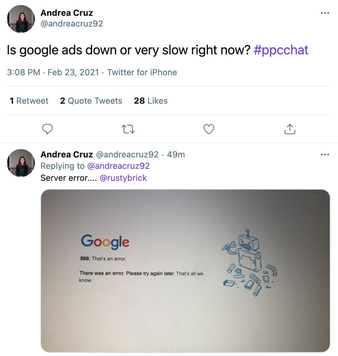Click the share upload icon
The height and width of the screenshot is (356, 338).
(x=290, y=129)
